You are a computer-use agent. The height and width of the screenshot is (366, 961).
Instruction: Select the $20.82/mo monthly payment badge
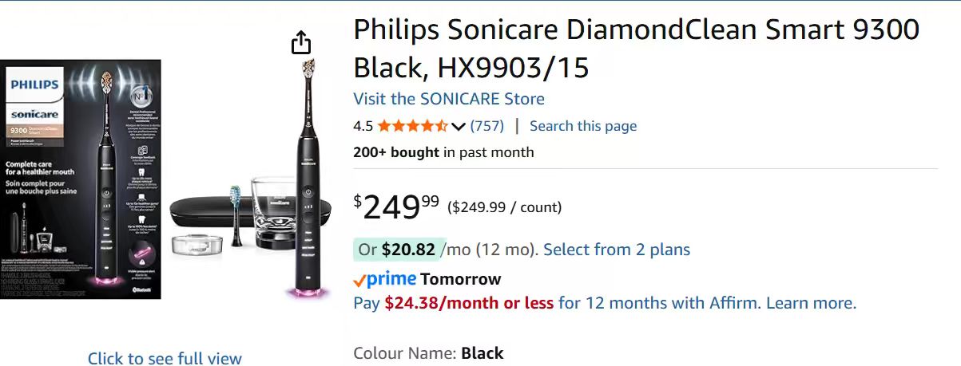click(396, 250)
